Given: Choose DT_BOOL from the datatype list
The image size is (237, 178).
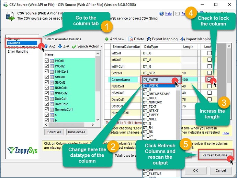Looking at the screenshot, I should pos(150,98).
